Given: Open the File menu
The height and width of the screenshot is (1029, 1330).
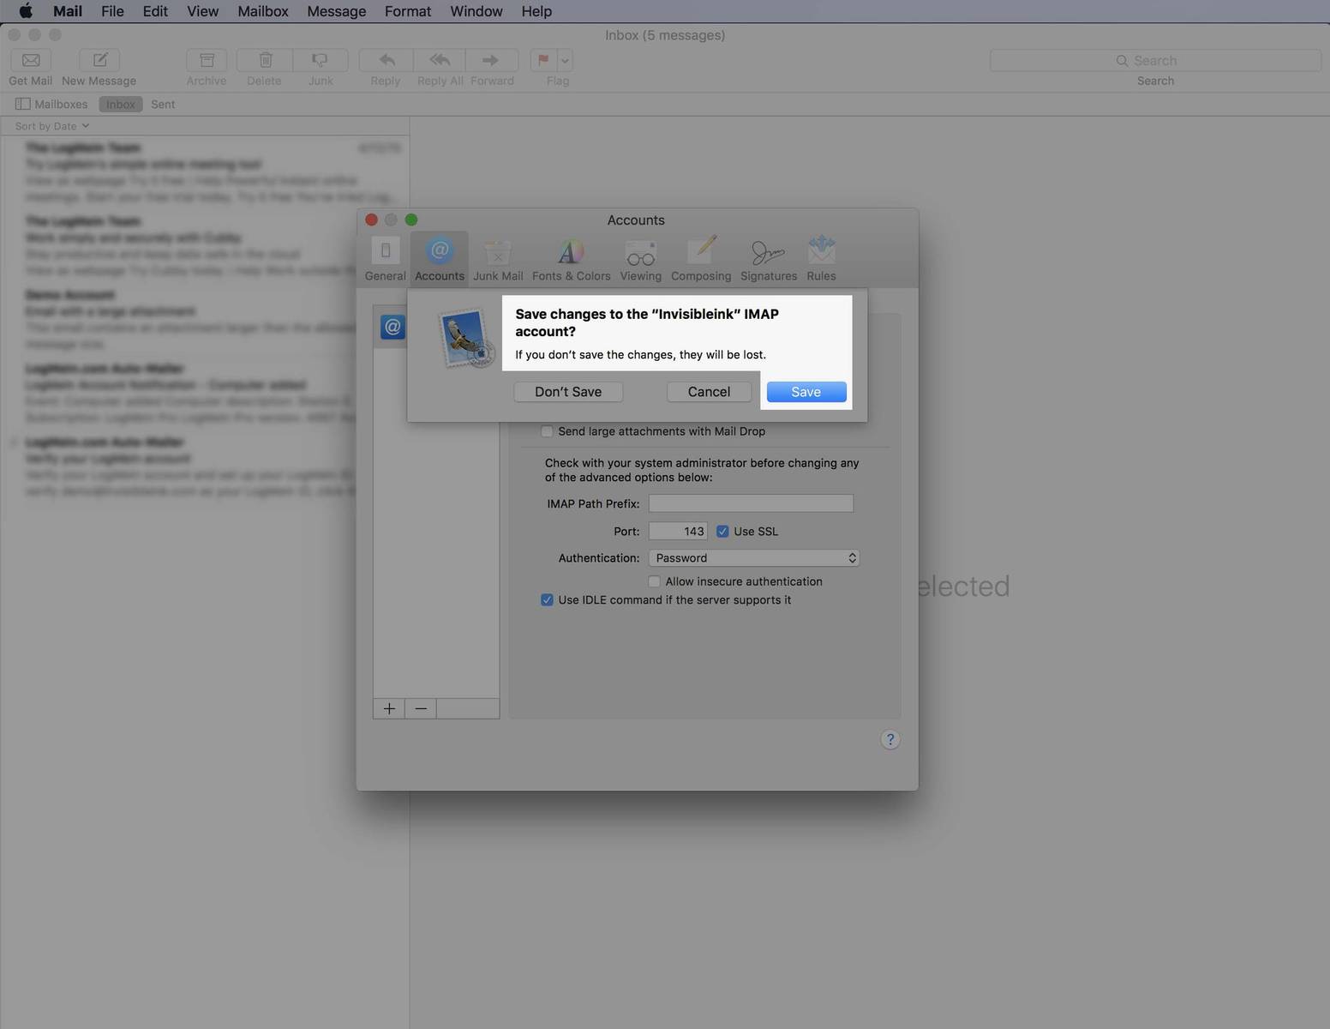Looking at the screenshot, I should click(x=112, y=11).
